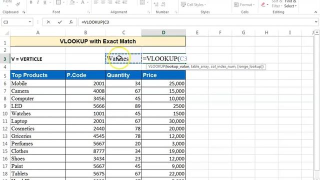
Task: Click the Borders icon
Action: [x=58, y=2]
